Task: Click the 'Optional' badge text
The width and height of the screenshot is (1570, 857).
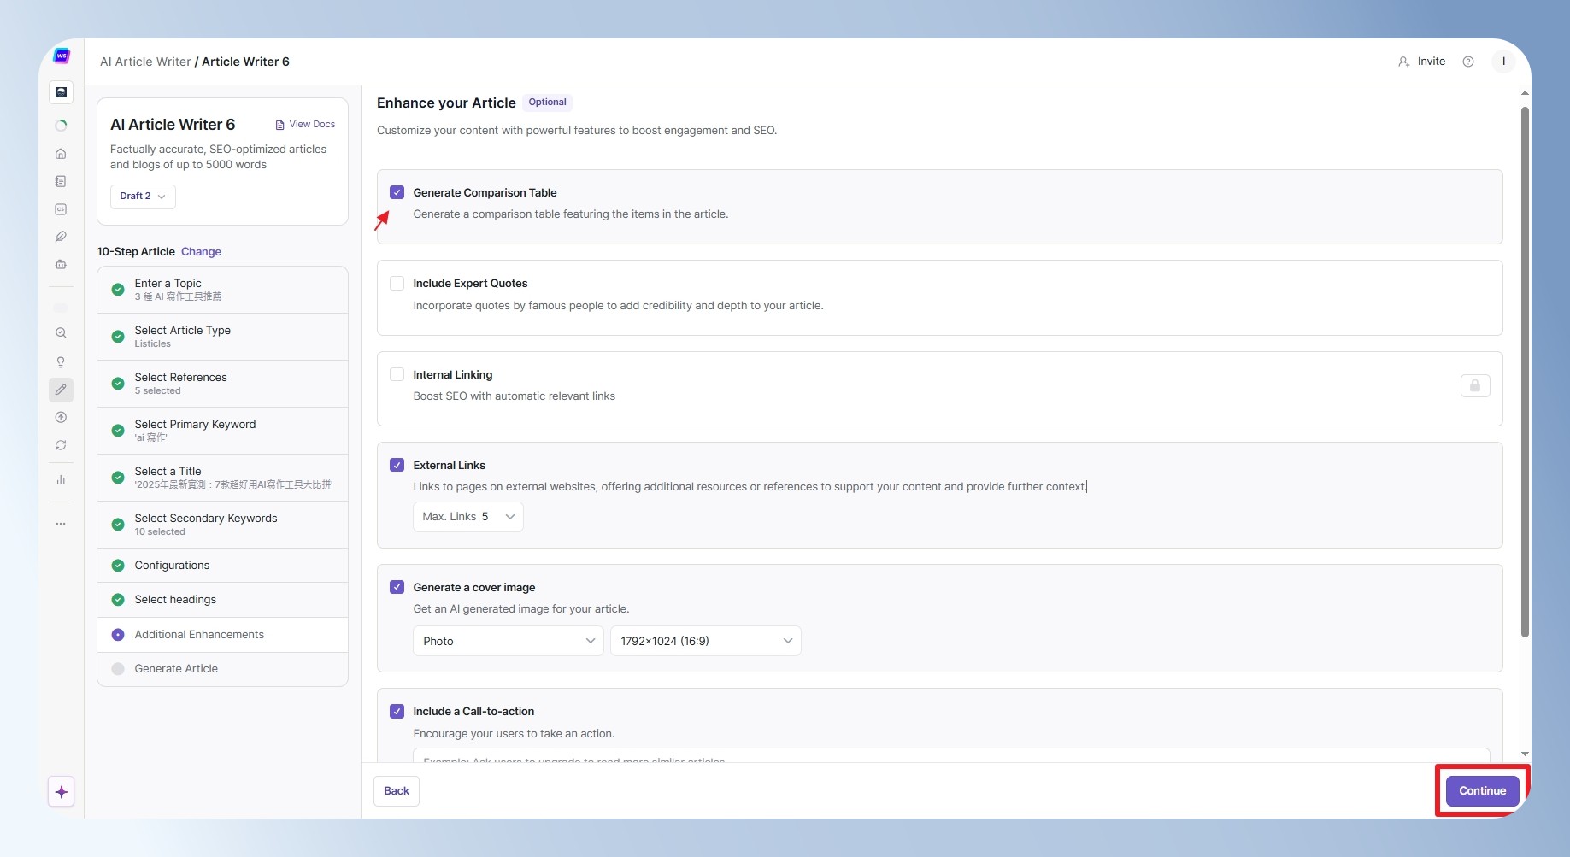Action: click(x=547, y=103)
